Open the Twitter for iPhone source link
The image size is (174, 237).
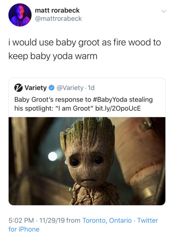click(x=83, y=225)
